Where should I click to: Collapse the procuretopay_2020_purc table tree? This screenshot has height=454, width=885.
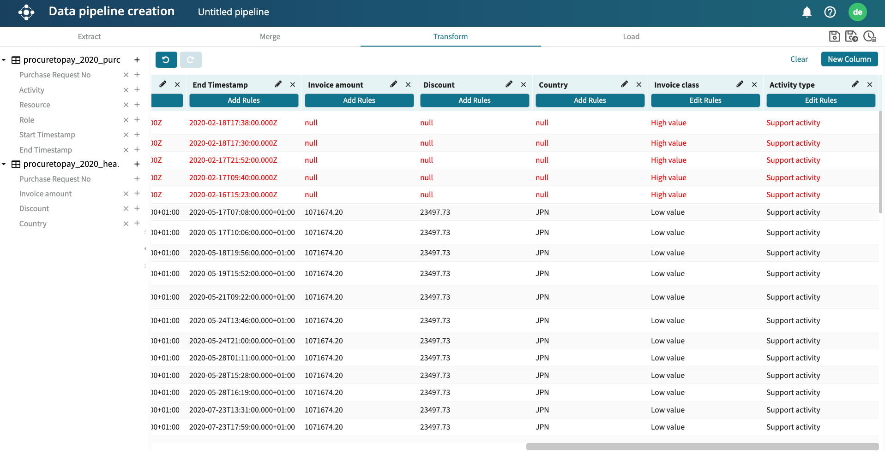click(x=4, y=60)
